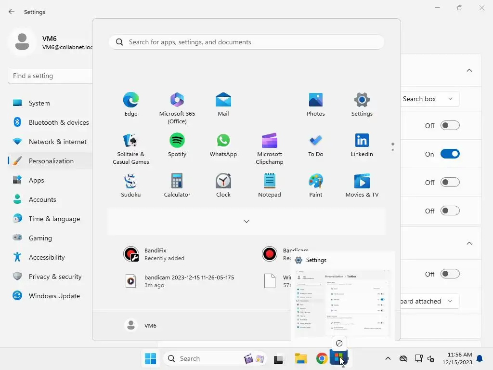Viewport: 493px width, 370px height.
Task: Expand recommended section with down chevron
Action: [x=246, y=221]
